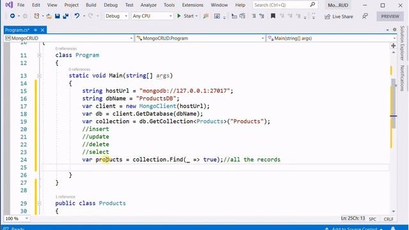409x230 pixels.
Task: Click the Search (Ctrl+Q) box
Action: [x=285, y=5]
